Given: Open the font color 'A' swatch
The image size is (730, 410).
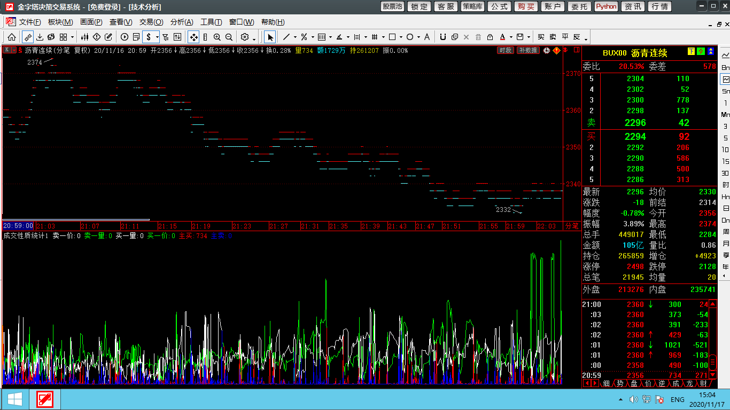Looking at the screenshot, I should (x=503, y=37).
